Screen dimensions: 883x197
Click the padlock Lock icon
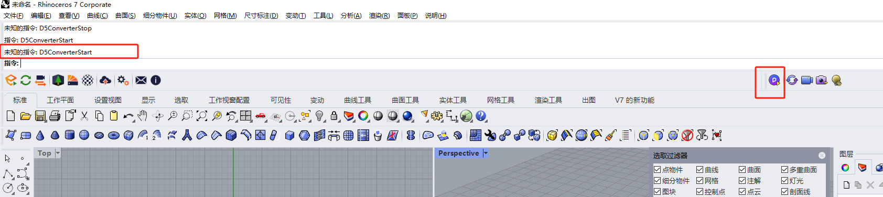(334, 116)
